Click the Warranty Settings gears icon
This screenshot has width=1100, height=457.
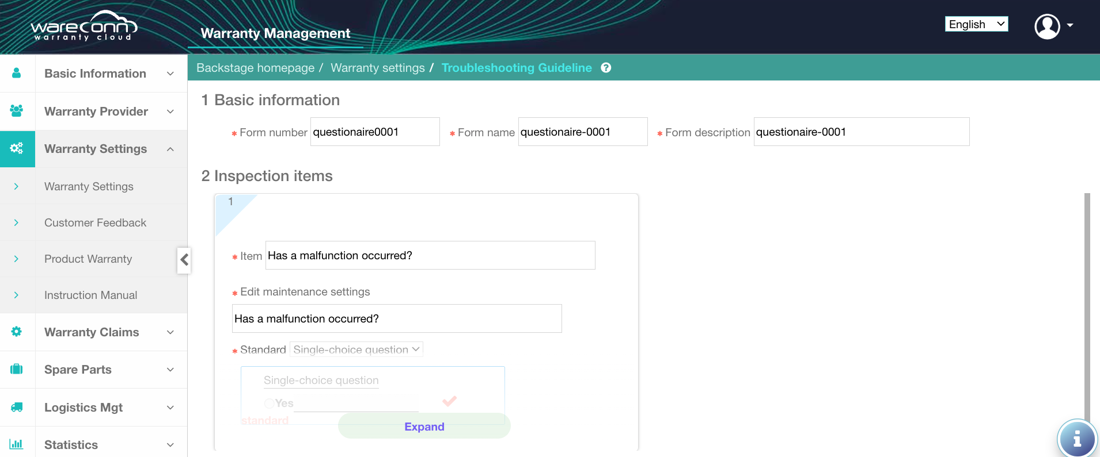coord(17,148)
